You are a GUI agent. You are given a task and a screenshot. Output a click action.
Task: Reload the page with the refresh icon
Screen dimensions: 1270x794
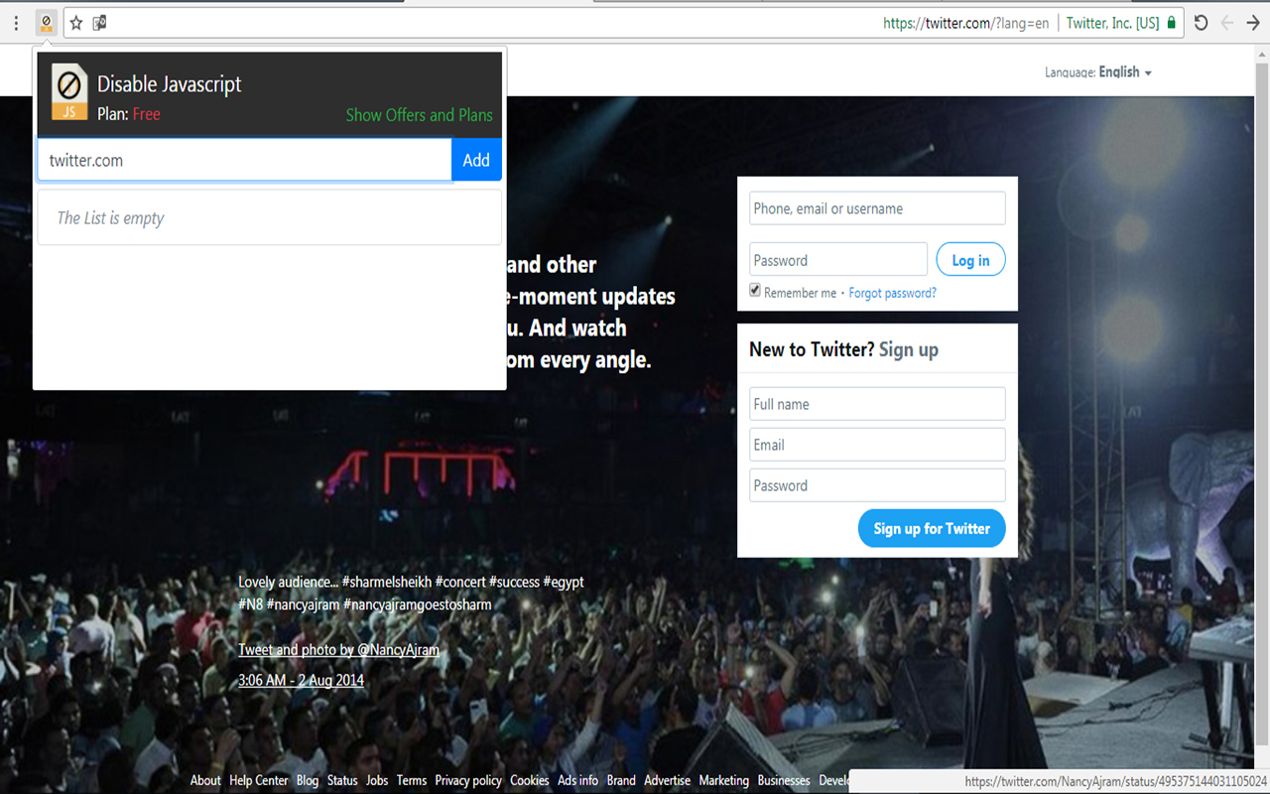[1201, 23]
